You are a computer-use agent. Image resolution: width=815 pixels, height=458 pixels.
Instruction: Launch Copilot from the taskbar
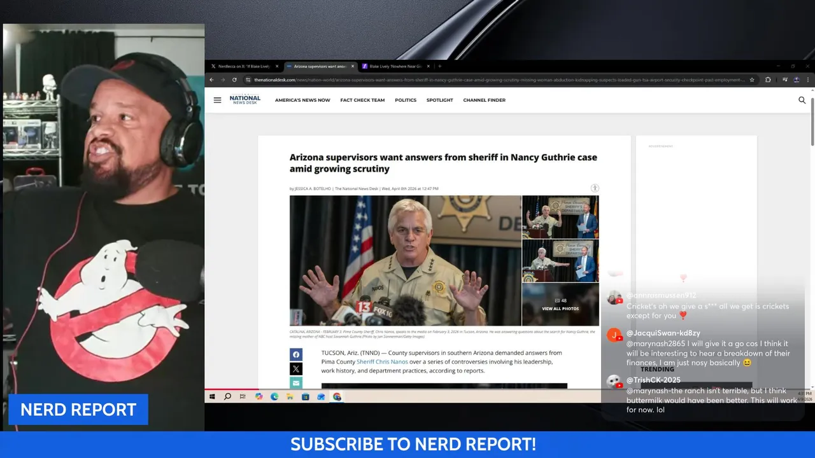pos(259,396)
